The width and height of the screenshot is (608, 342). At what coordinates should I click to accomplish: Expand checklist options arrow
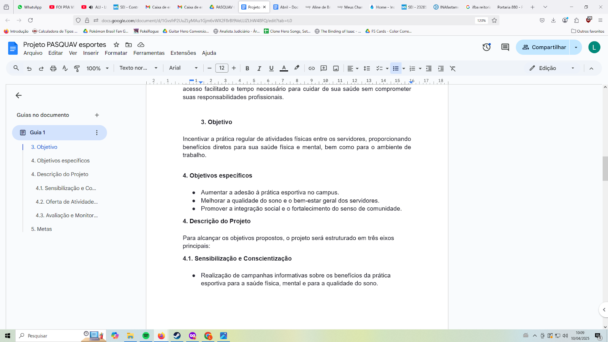point(387,68)
